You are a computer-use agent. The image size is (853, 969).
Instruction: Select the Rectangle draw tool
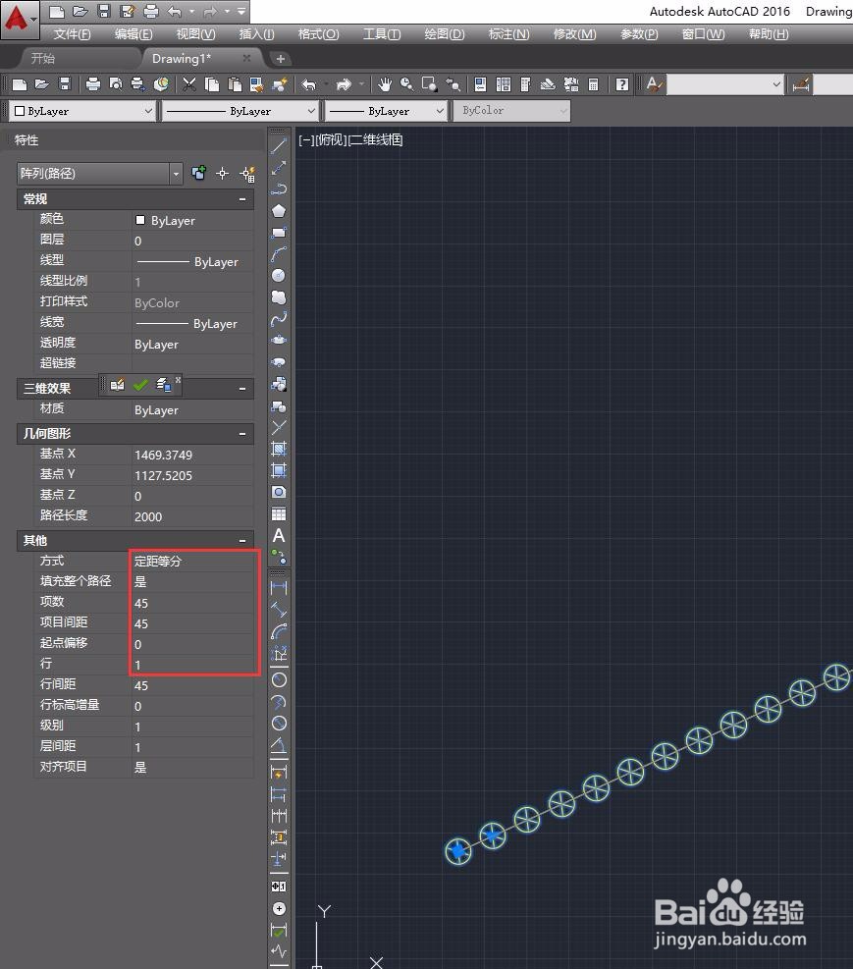(279, 233)
